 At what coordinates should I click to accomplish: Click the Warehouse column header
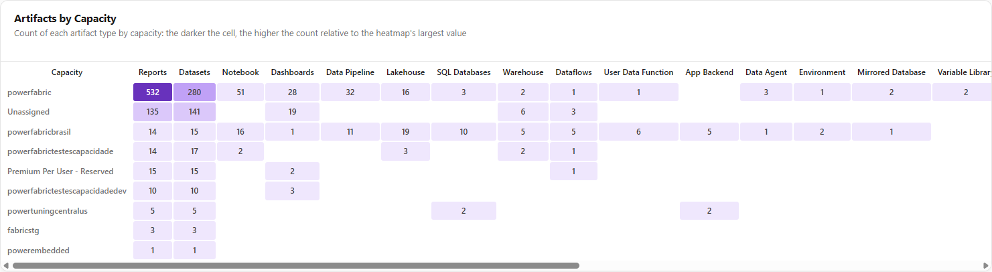[523, 72]
